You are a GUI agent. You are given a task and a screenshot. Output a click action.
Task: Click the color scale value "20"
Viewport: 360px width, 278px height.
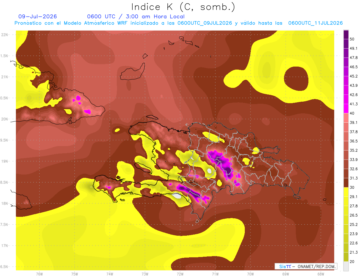click(352, 262)
